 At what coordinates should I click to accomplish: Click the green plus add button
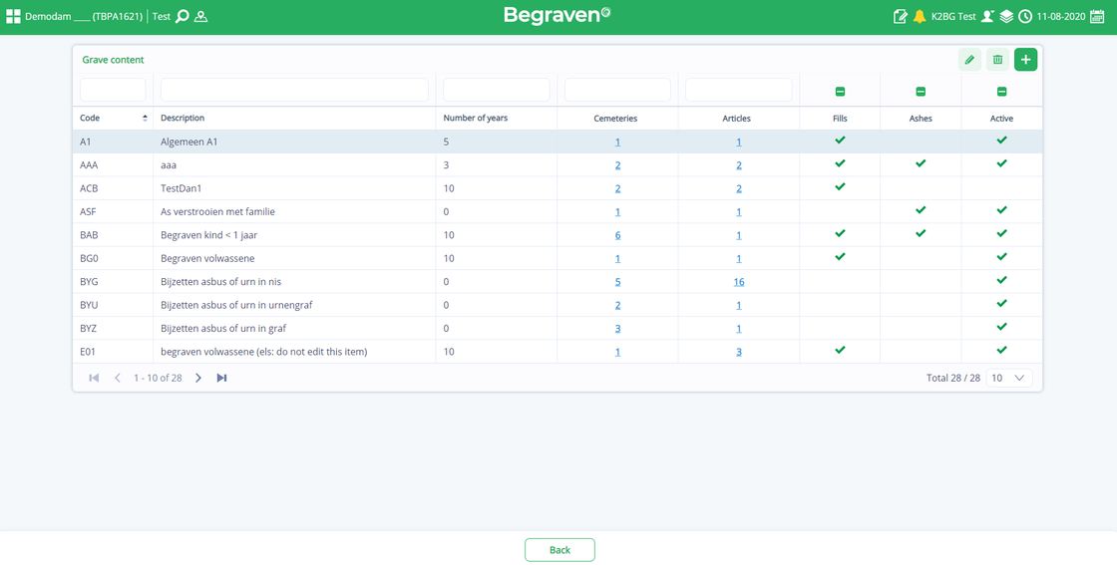(x=1026, y=60)
